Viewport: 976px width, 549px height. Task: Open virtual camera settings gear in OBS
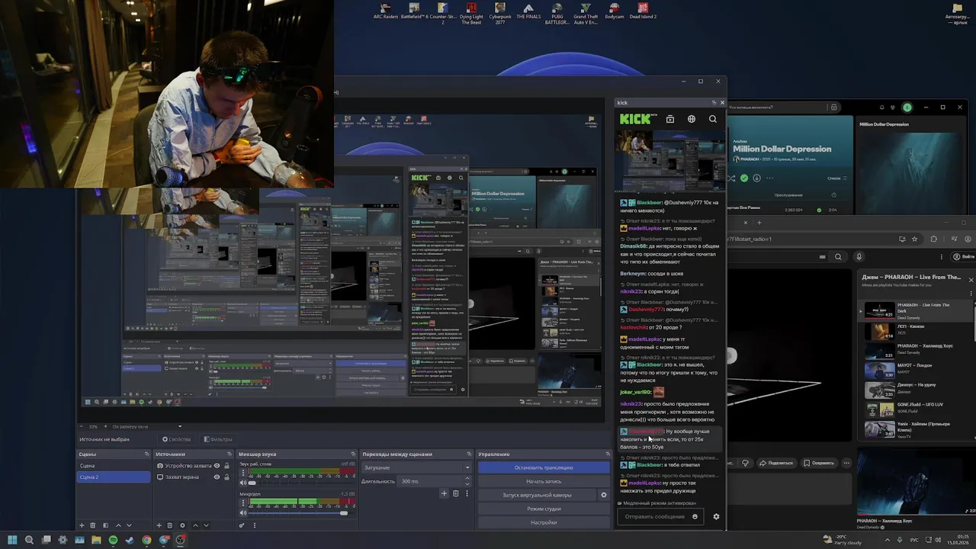point(604,495)
